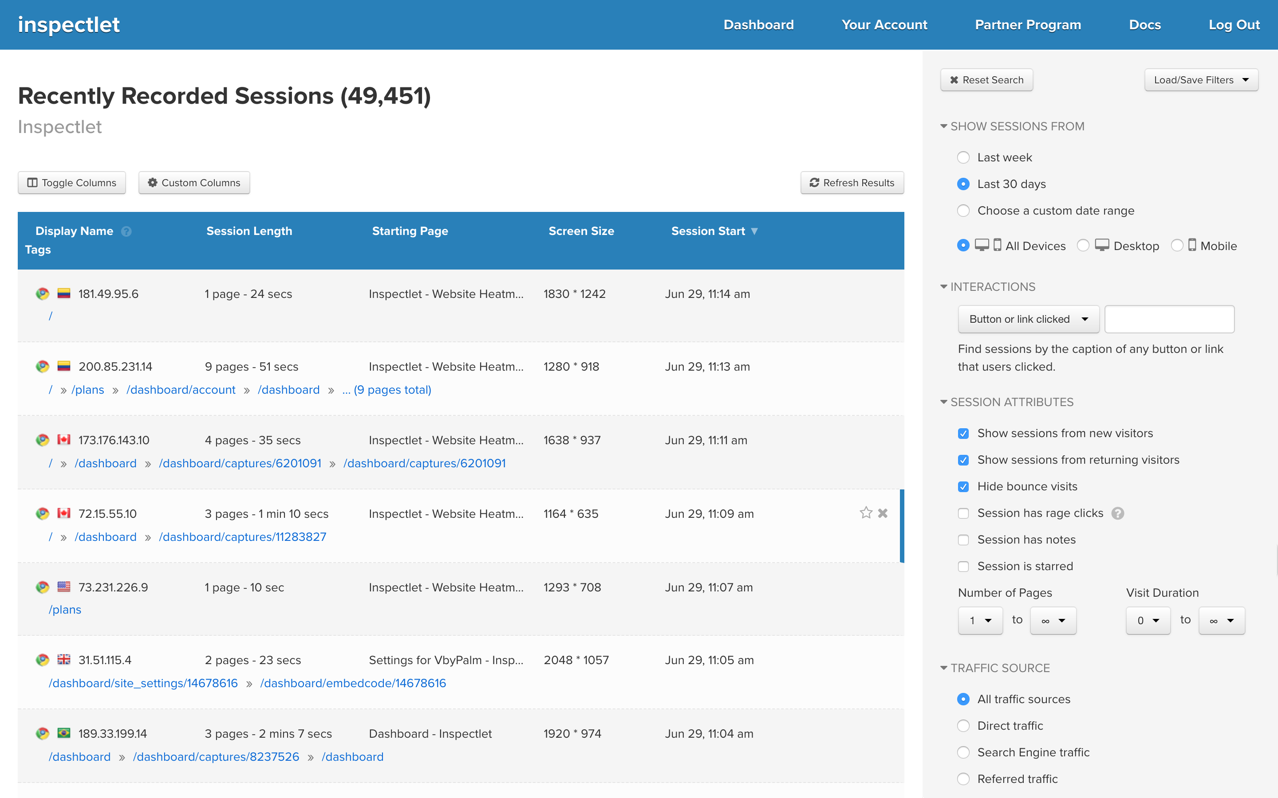Click Chrome browser icon for 200.85.231.14
1278x798 pixels.
point(42,366)
